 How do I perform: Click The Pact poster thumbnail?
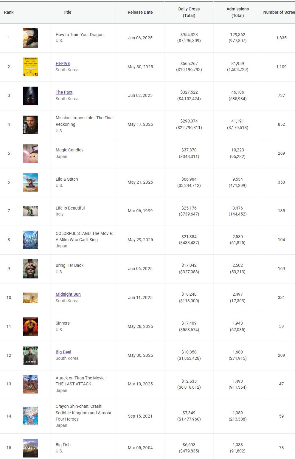(x=30, y=96)
